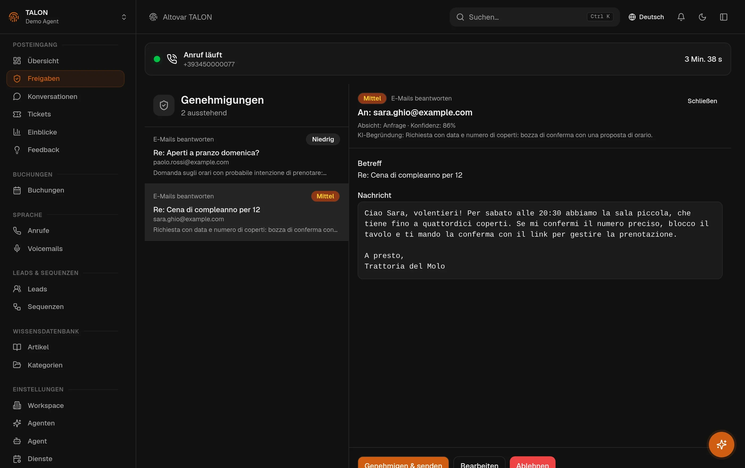Click the Dienste calendar-gear icon
This screenshot has height=468, width=745.
click(x=17, y=459)
